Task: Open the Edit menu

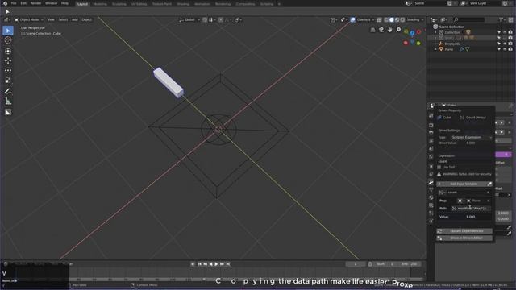Action: (x=23, y=3)
